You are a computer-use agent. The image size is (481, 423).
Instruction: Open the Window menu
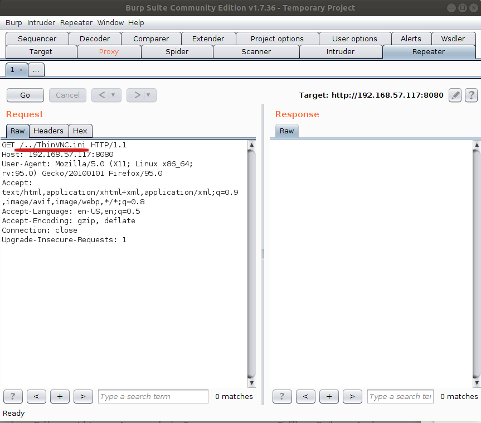coord(110,23)
